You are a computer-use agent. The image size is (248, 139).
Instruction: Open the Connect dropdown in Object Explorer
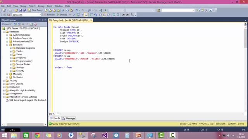coord(7,24)
